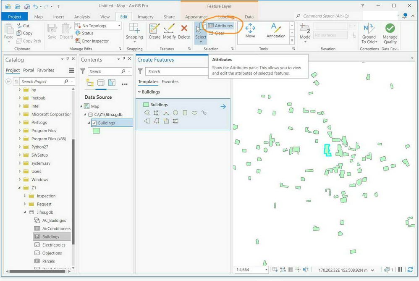The image size is (419, 281).
Task: Open the Catalog pane hamburger menu
Action: (71, 70)
